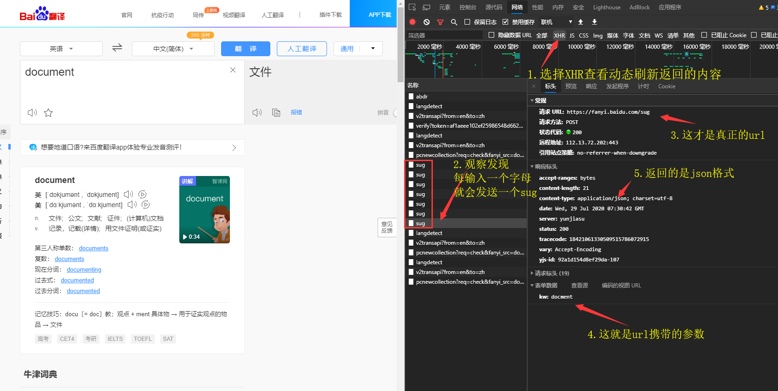Play American pronunciation speaker icon
Image resolution: width=778 pixels, height=391 pixels.
click(132, 205)
